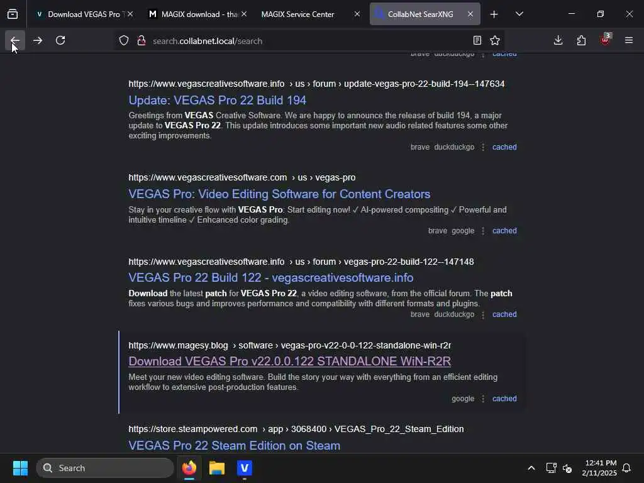The height and width of the screenshot is (483, 644).
Task: Open File Explorer from the taskbar
Action: 217,468
